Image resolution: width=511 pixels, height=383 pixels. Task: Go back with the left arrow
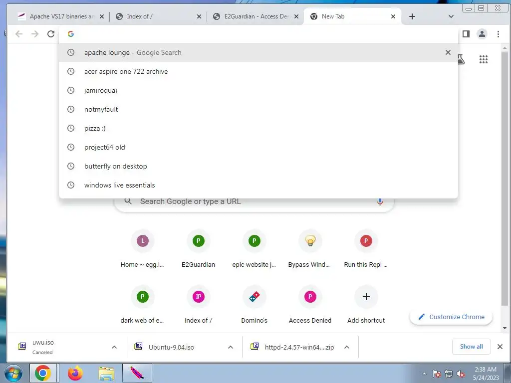[19, 34]
